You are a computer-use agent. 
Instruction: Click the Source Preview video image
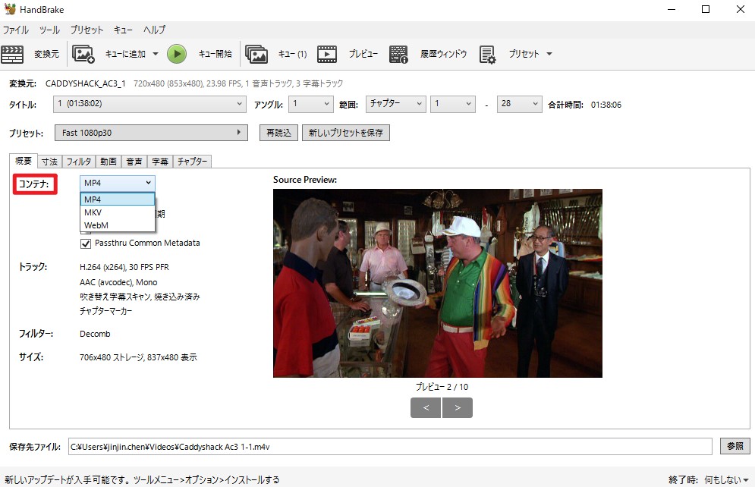[438, 283]
